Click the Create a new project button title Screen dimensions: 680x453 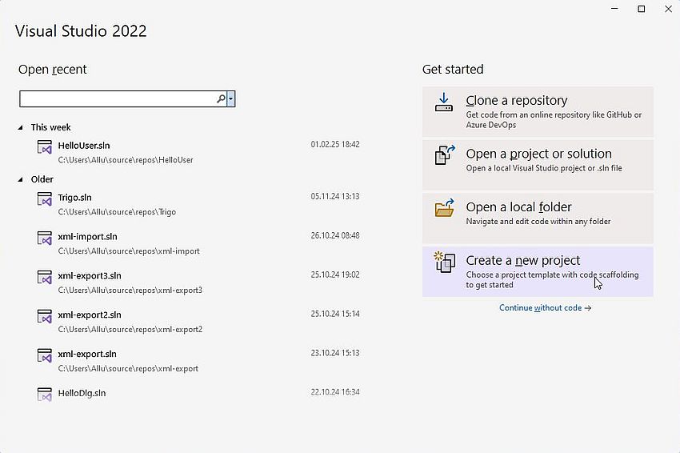tap(523, 260)
